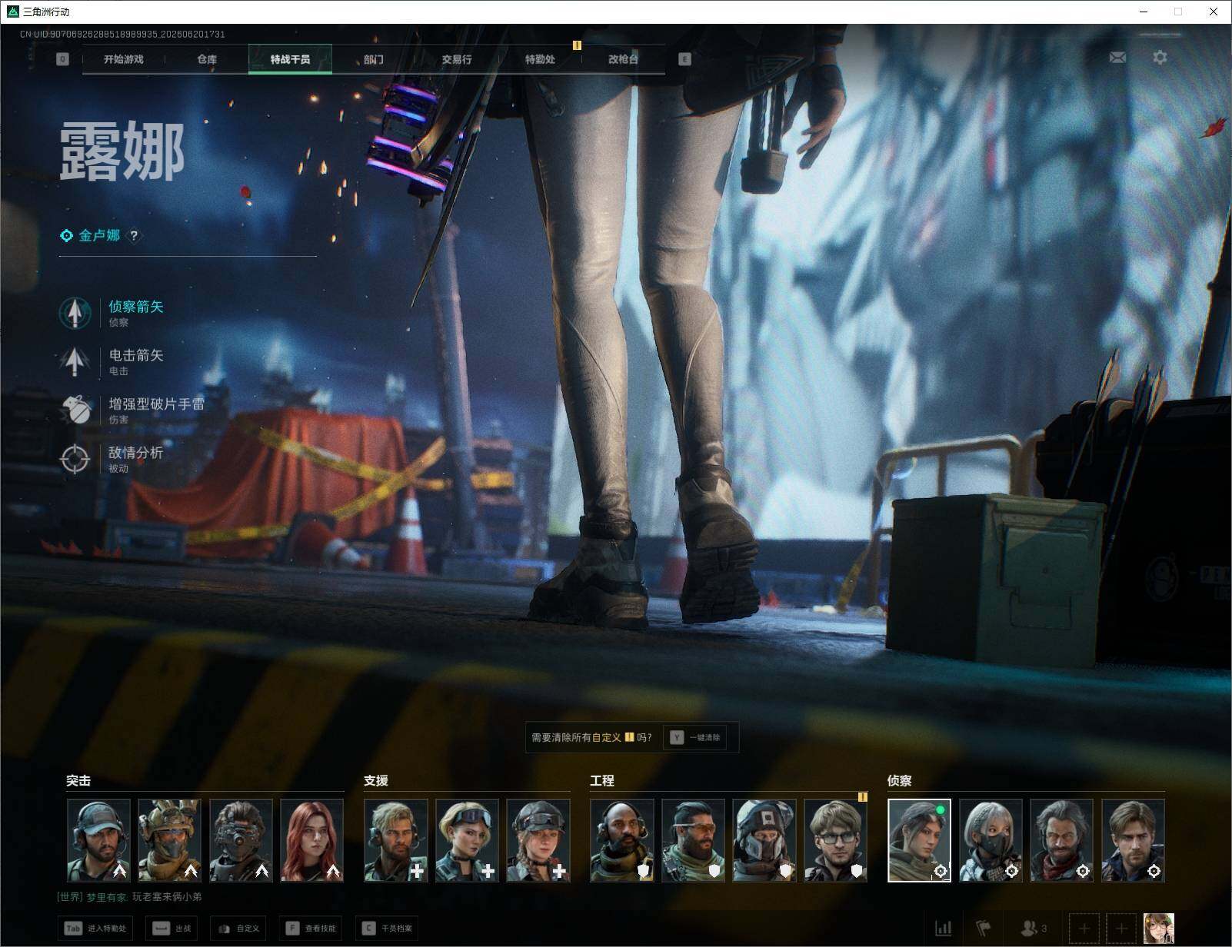The height and width of the screenshot is (947, 1232).
Task: Switch to the 仓库 tab
Action: pyautogui.click(x=207, y=59)
